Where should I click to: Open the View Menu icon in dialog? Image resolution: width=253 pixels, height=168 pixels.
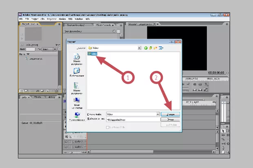coord(161,48)
